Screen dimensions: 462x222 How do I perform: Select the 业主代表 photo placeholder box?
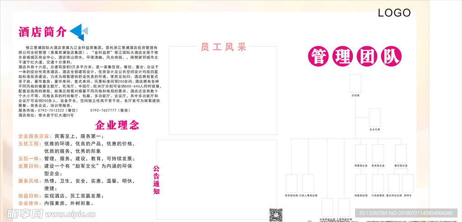[375, 118]
